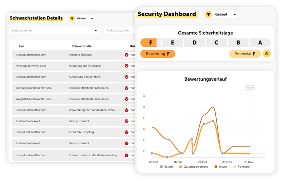The image size is (283, 181).
Task: Select rating segment A in Gesamte Sicherheitslage
Action: click(260, 42)
